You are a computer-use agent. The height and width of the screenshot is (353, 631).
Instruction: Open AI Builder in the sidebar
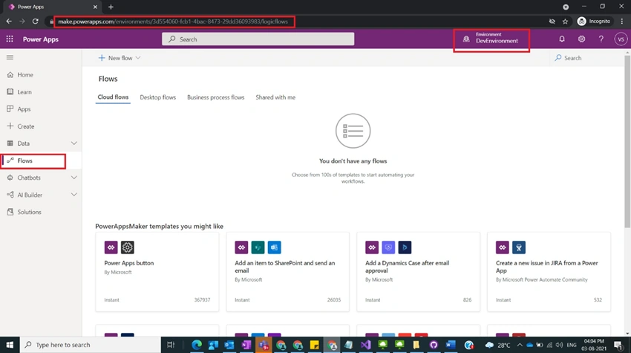[30, 195]
